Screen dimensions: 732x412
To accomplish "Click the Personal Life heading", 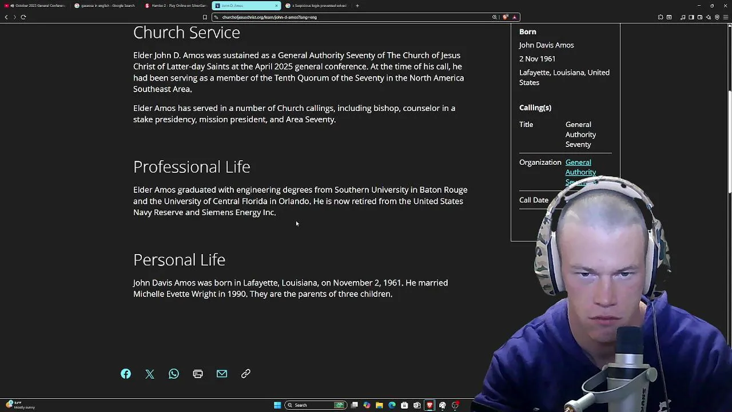I will tap(179, 260).
